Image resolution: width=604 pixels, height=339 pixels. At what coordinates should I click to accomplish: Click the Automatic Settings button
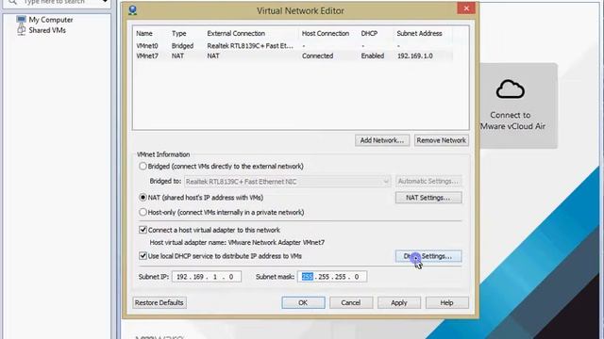coord(428,181)
